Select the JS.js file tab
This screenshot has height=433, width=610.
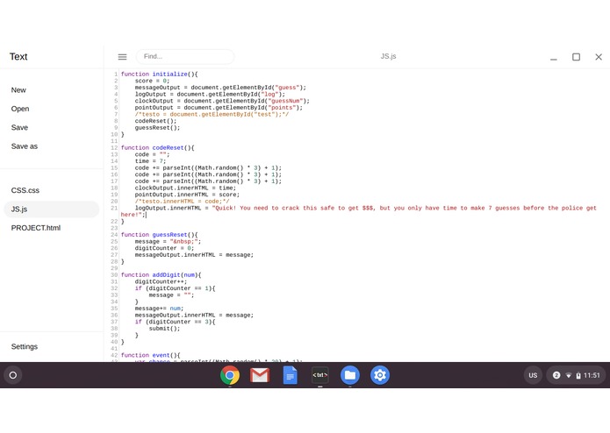[x=52, y=209]
